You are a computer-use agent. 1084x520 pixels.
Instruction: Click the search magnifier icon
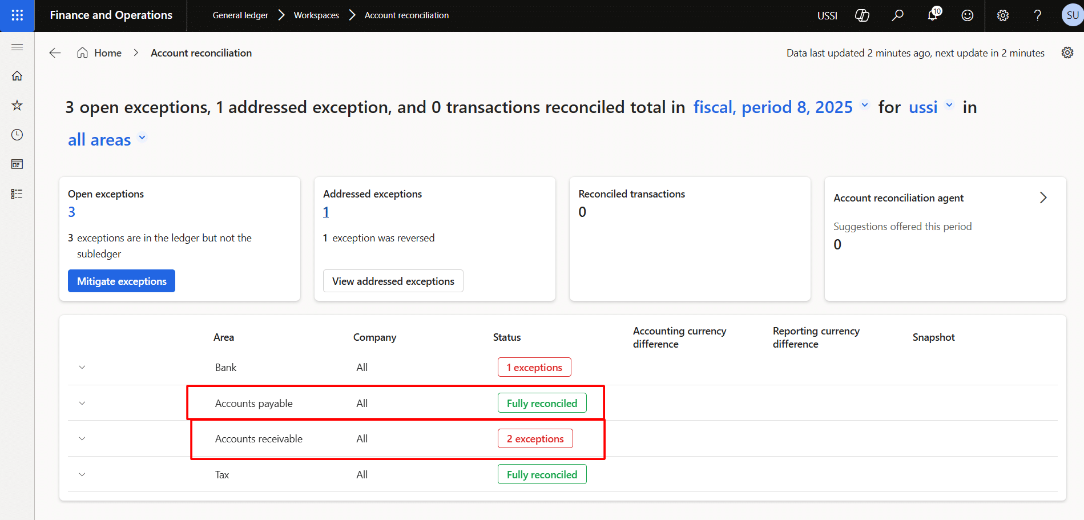pos(897,15)
